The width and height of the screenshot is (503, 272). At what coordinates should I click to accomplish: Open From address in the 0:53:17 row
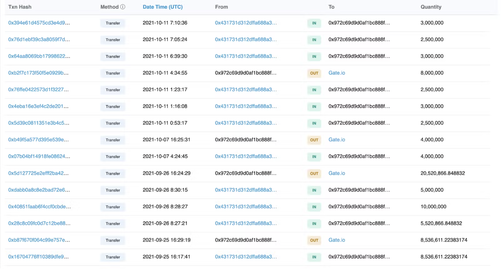246,123
